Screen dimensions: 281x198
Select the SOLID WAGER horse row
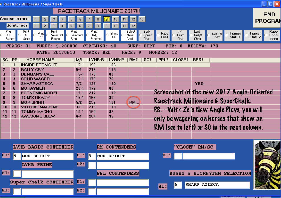point(105,79)
